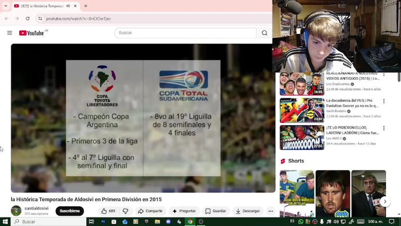Viewport: 401px width, 226px height.
Task: Open the Itachi Bostero channel link
Action: (x=336, y=111)
